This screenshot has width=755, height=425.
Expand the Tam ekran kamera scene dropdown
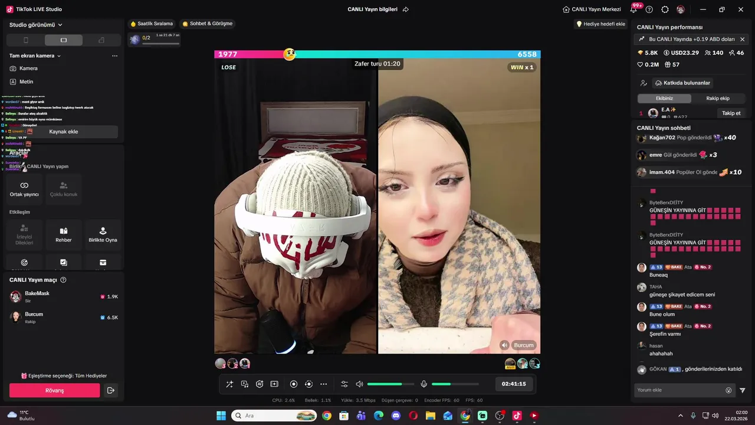[35, 55]
